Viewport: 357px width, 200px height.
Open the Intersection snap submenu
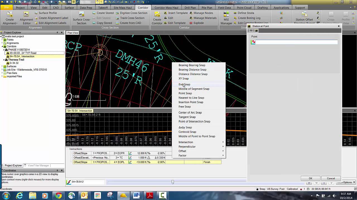[x=199, y=142]
